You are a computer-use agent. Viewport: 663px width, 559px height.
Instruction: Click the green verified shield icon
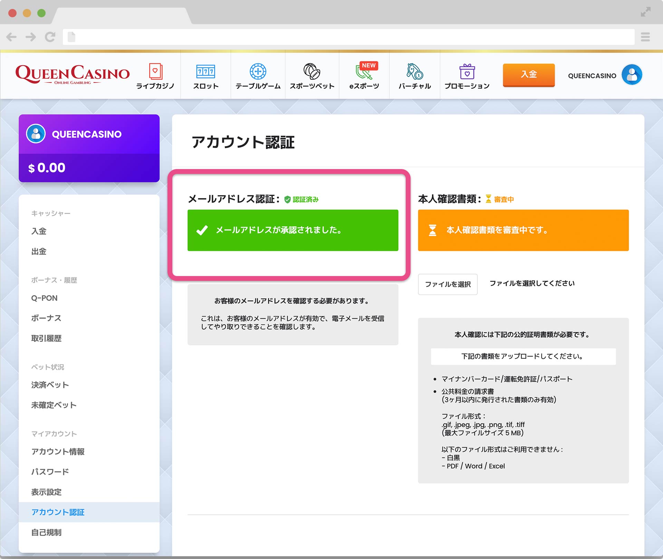[x=287, y=199]
